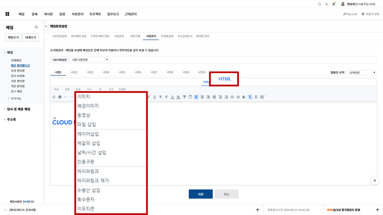The height and width of the screenshot is (215, 383).
Task: Click the font color icon
Action: 172,97
